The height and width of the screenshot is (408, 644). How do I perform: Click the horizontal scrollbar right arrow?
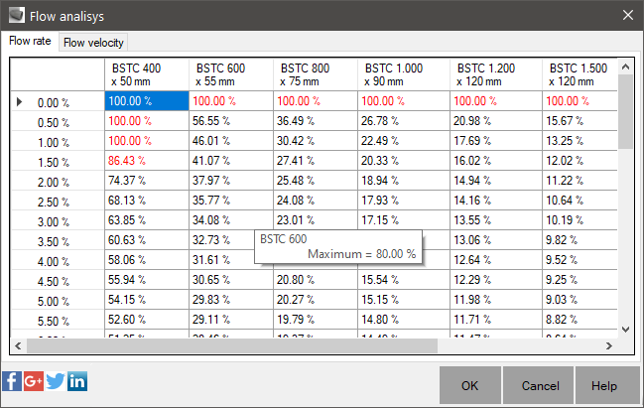[609, 346]
